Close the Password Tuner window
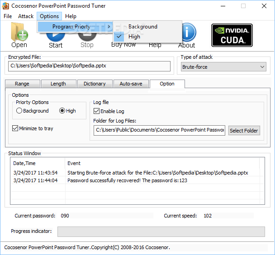Screen dimensions: 275x255 [264, 6]
